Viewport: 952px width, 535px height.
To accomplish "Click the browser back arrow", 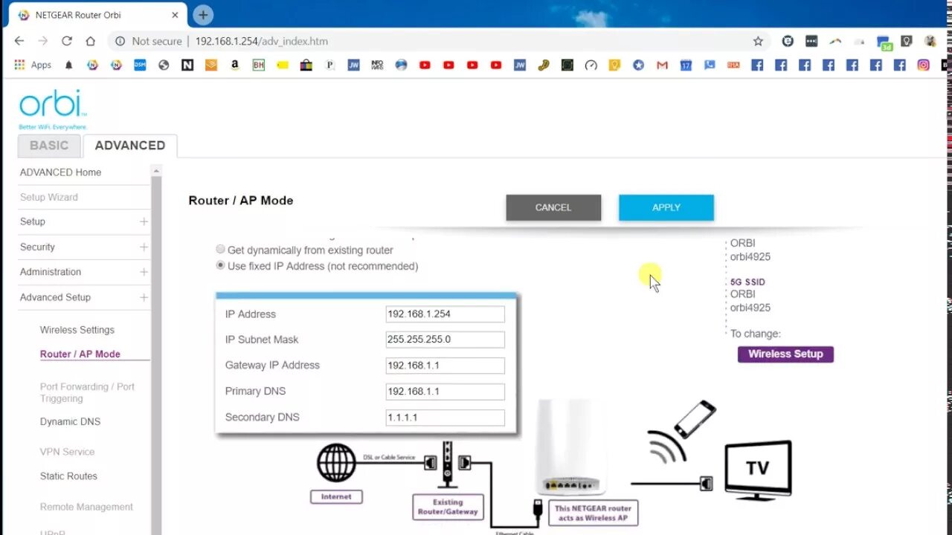I will tap(19, 41).
